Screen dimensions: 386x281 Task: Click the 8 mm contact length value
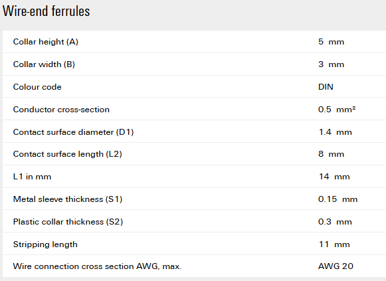331,154
